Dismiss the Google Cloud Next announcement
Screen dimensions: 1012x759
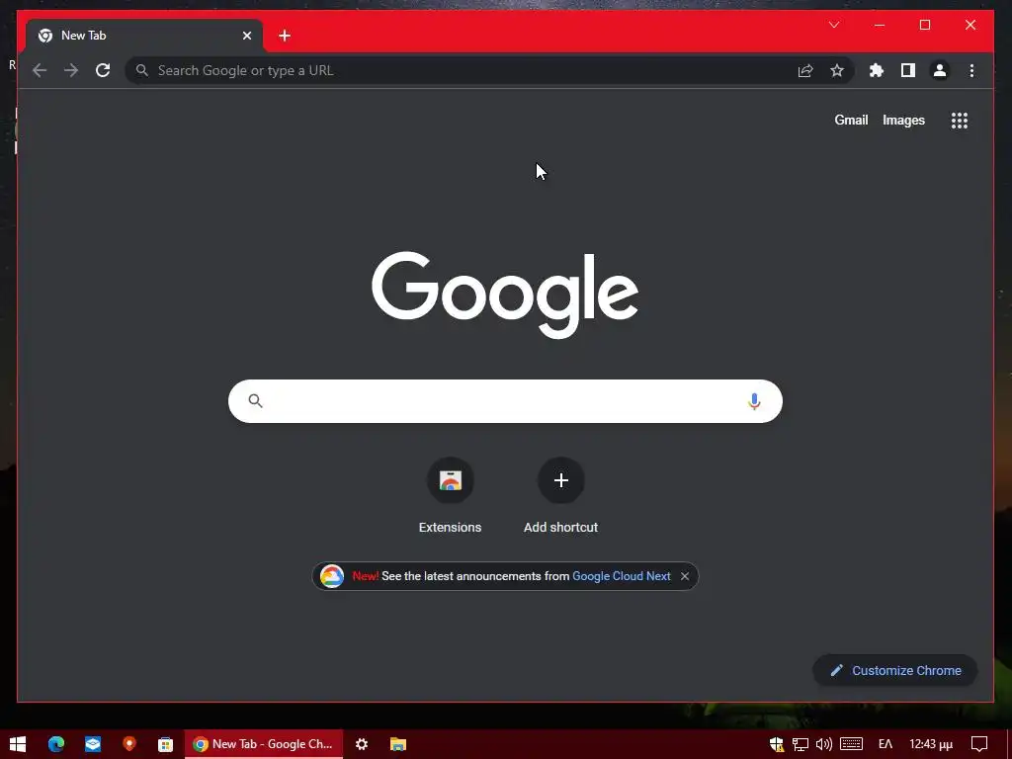point(685,576)
